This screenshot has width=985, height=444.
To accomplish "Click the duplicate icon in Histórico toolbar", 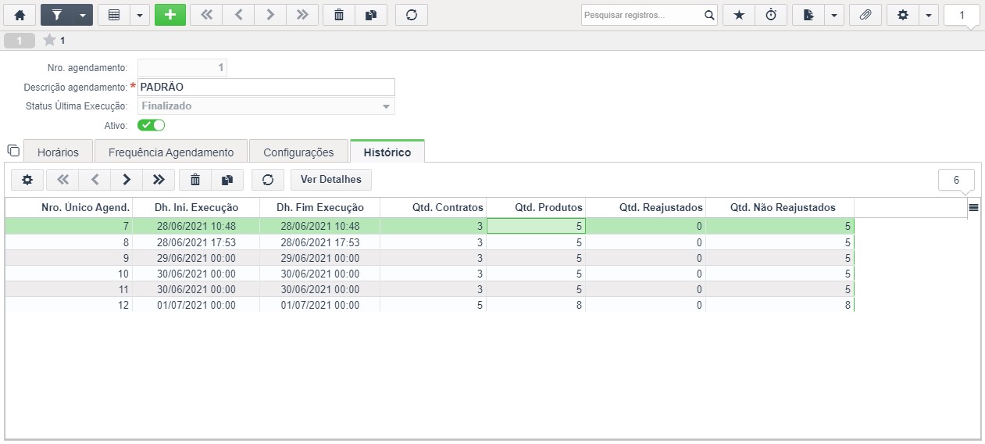I will tap(227, 180).
